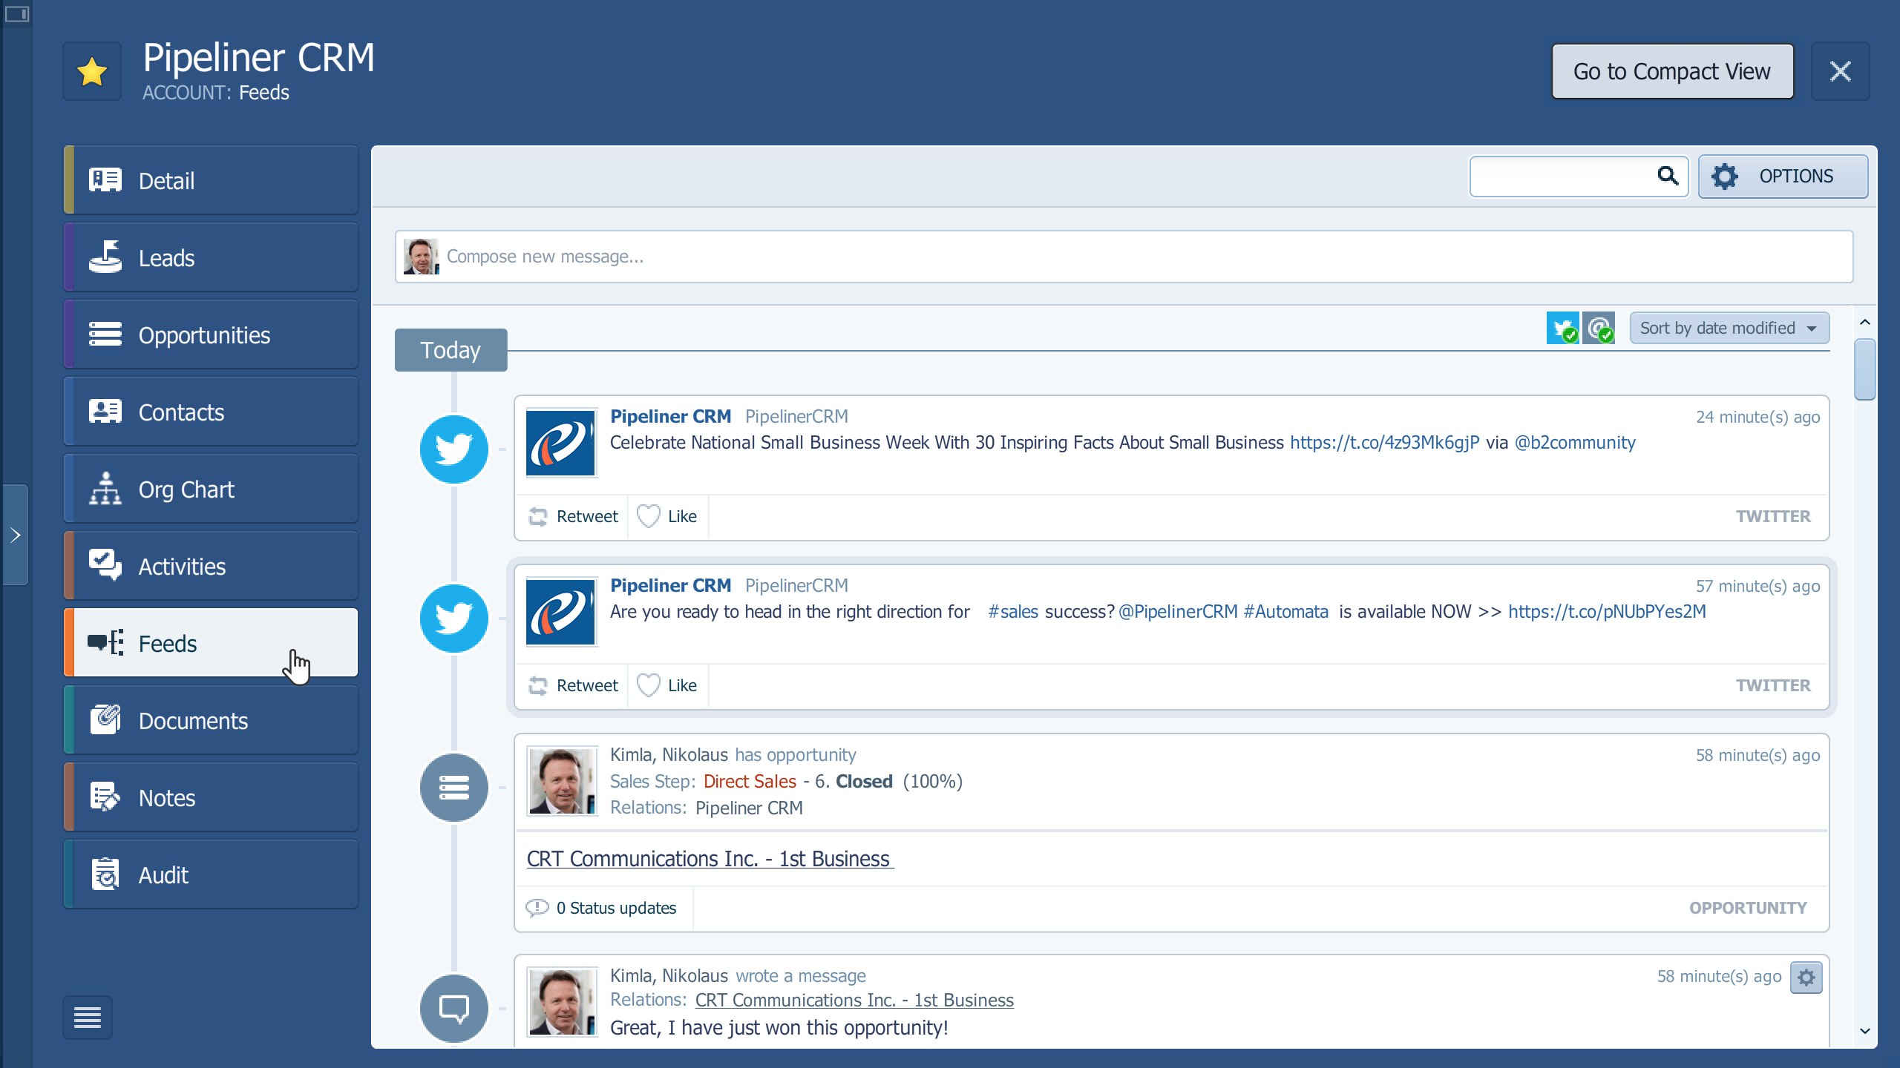
Task: Open the hamburger menu at bottom left
Action: pos(87,1017)
